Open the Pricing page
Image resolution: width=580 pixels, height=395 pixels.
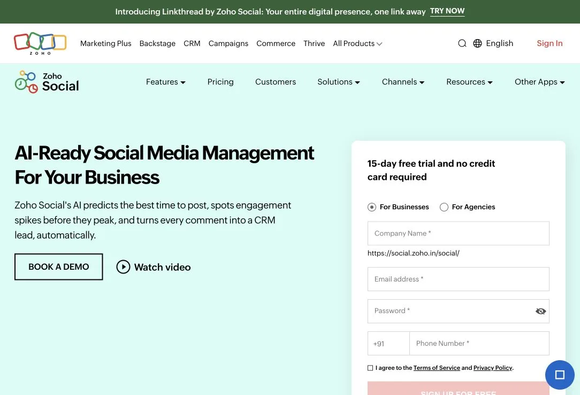click(x=220, y=82)
